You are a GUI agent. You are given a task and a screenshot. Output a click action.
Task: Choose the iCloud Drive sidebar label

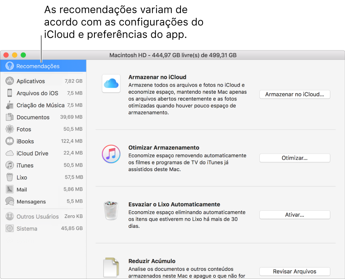pos(32,153)
